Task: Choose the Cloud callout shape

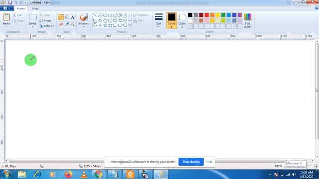Action: [125, 25]
